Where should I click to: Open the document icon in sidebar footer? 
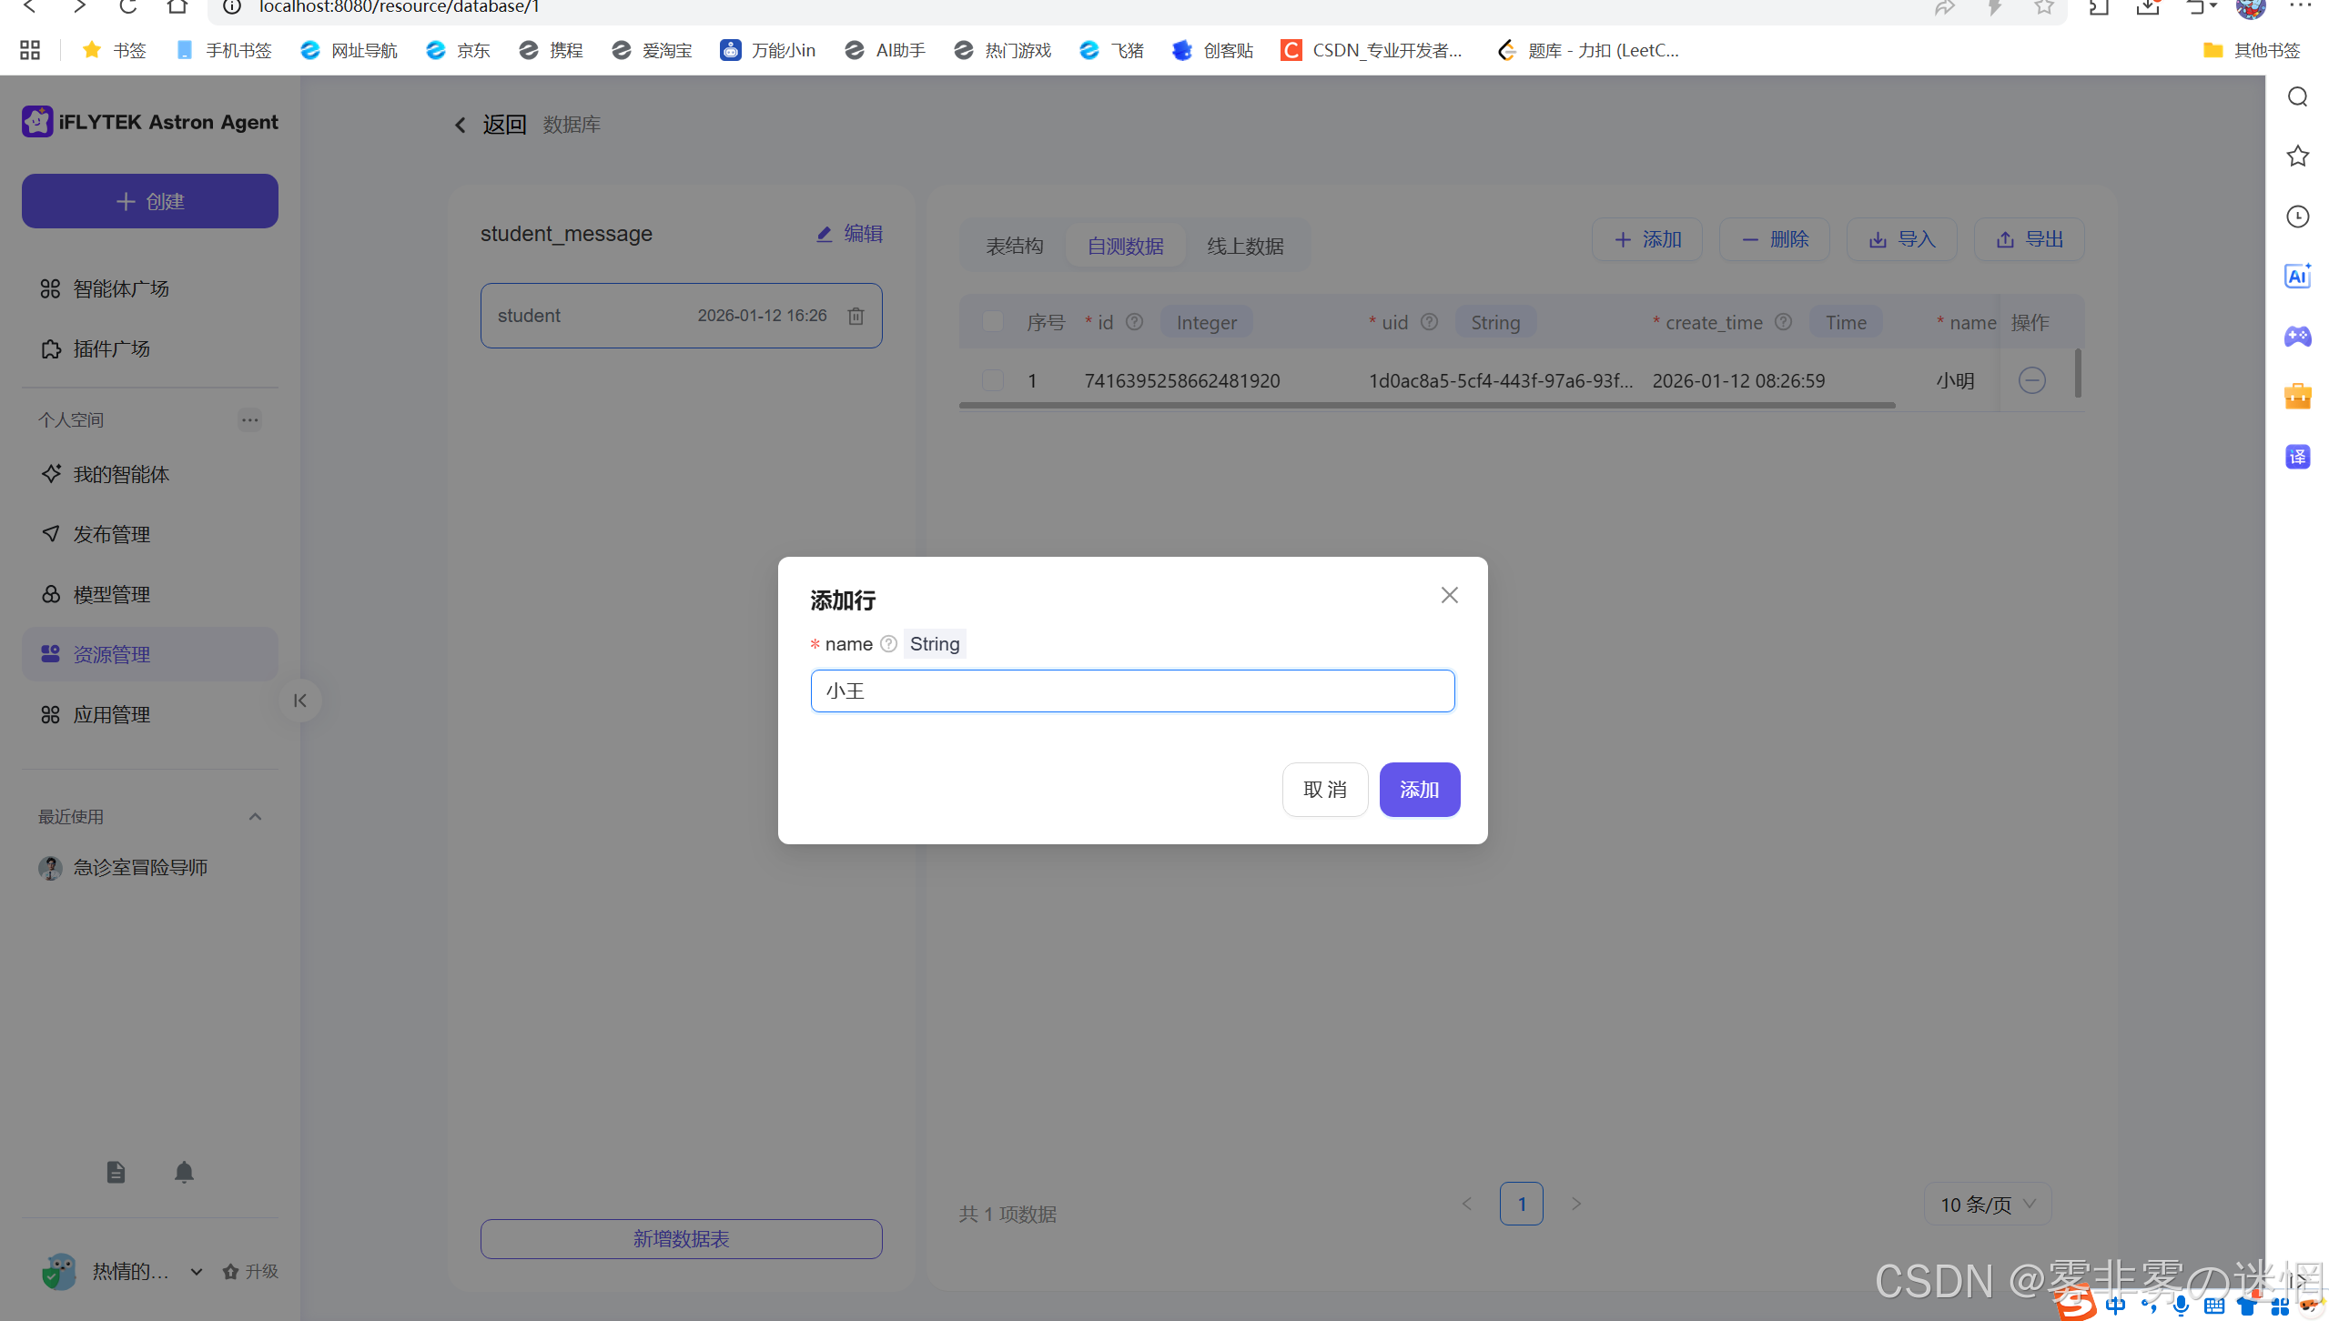pyautogui.click(x=116, y=1172)
